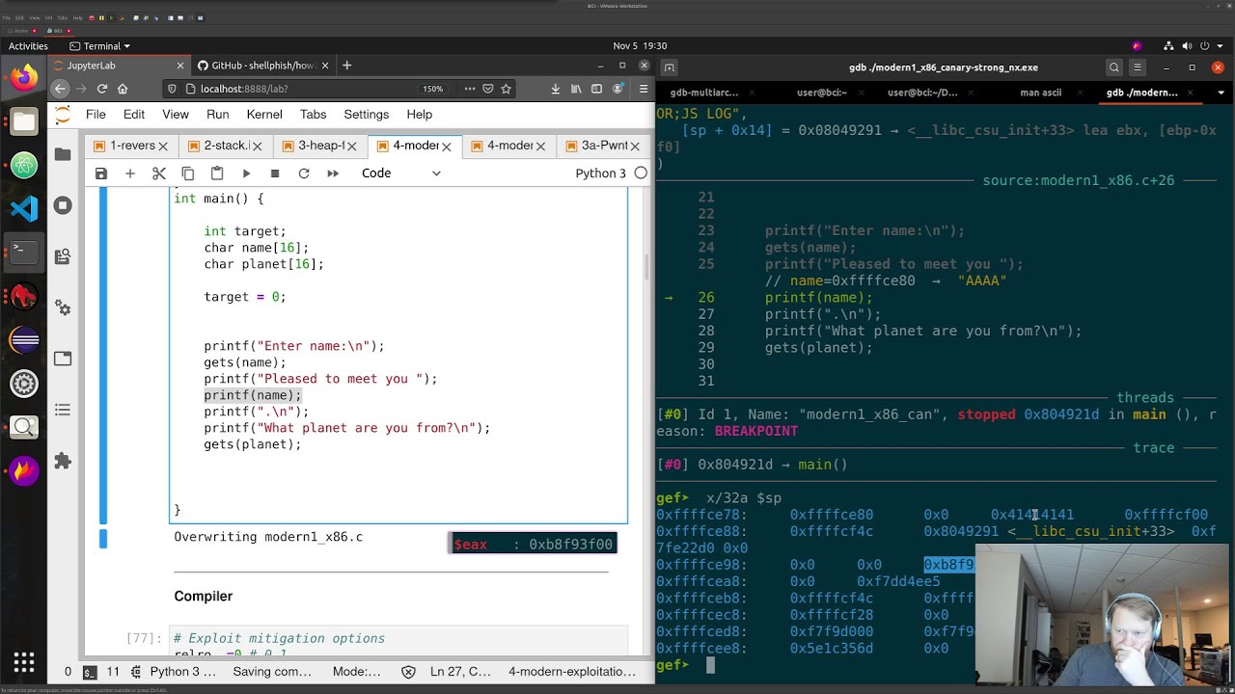Launch Firefox from the Ubuntu dock
Screen dimensions: 1235x694
(x=24, y=76)
